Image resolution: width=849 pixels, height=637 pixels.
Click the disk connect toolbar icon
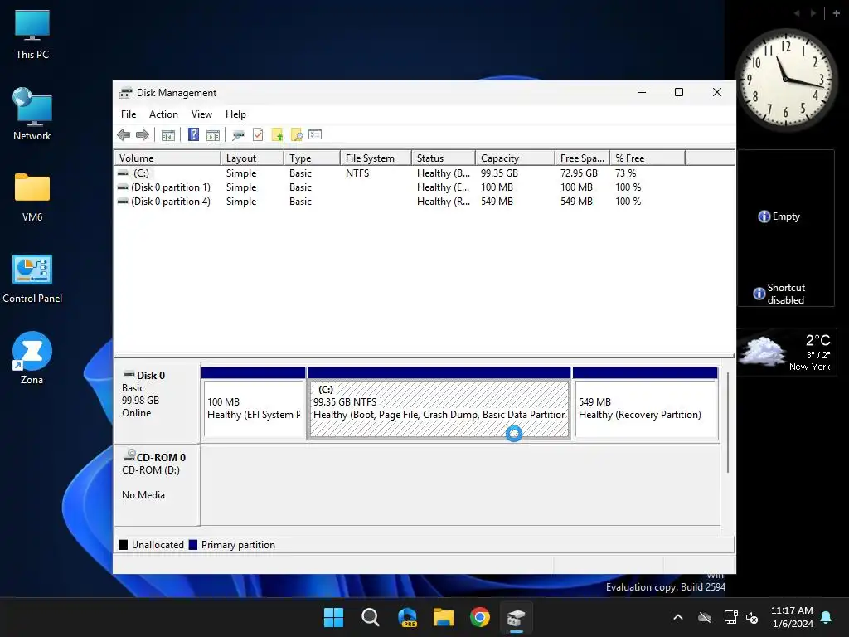(x=238, y=135)
